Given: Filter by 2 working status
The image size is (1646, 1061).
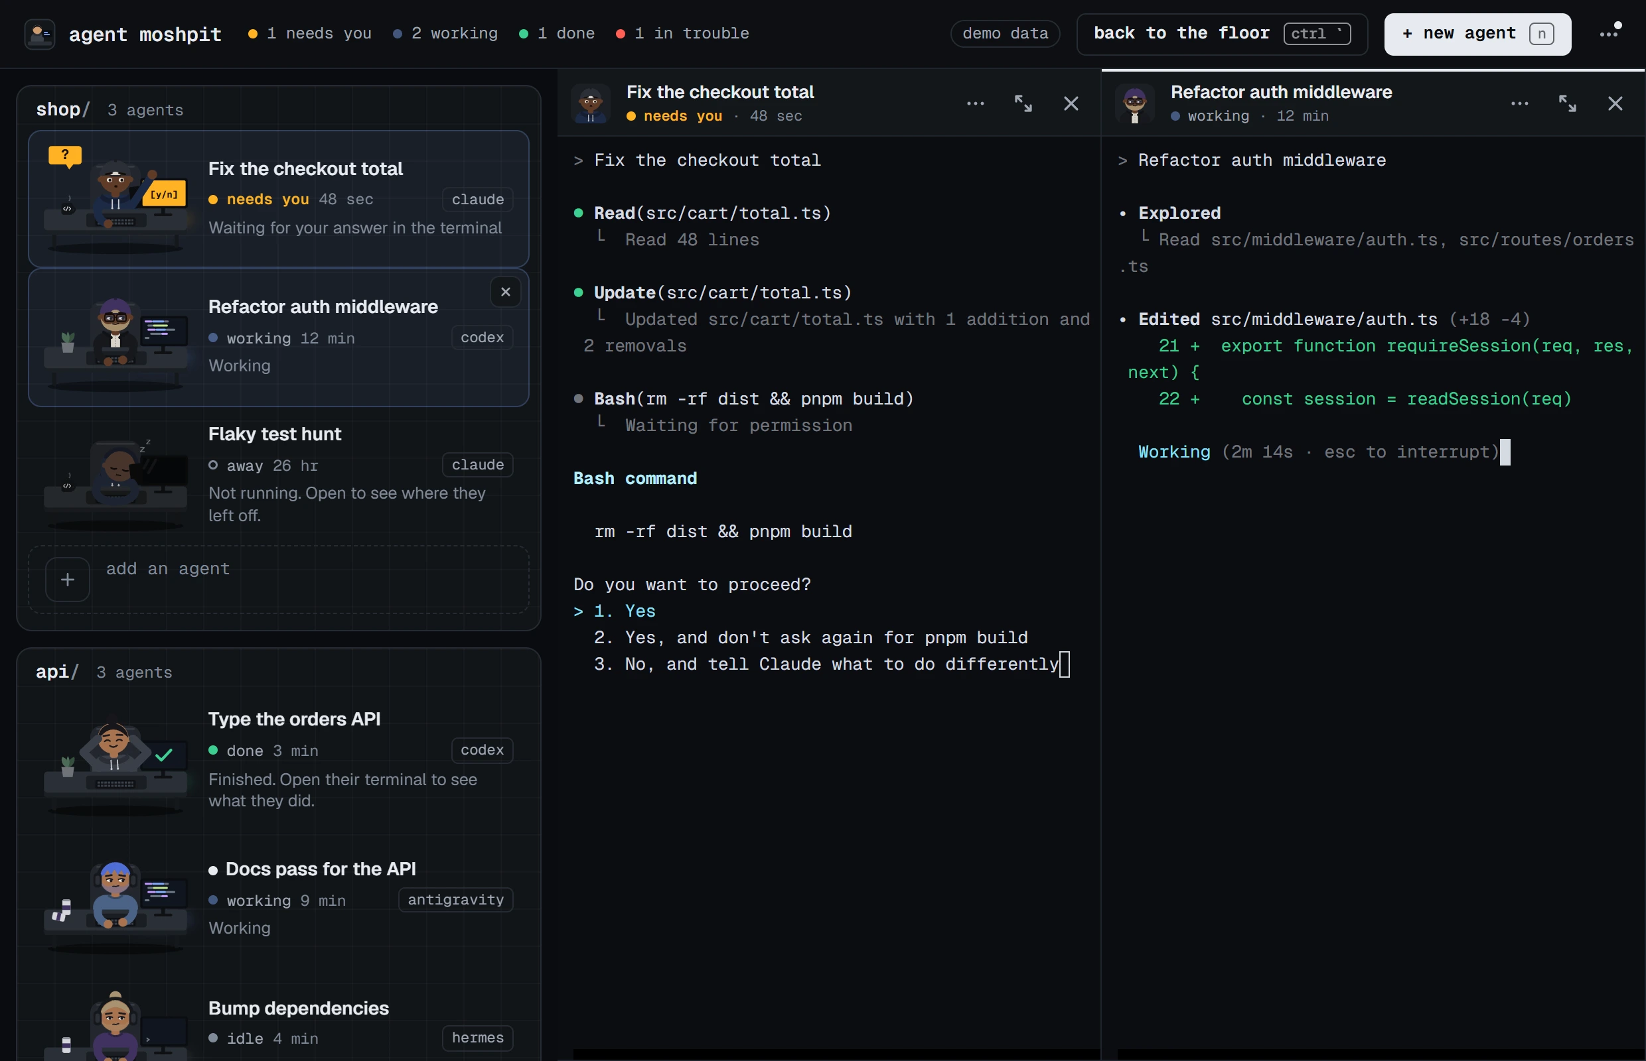Looking at the screenshot, I should (x=445, y=34).
